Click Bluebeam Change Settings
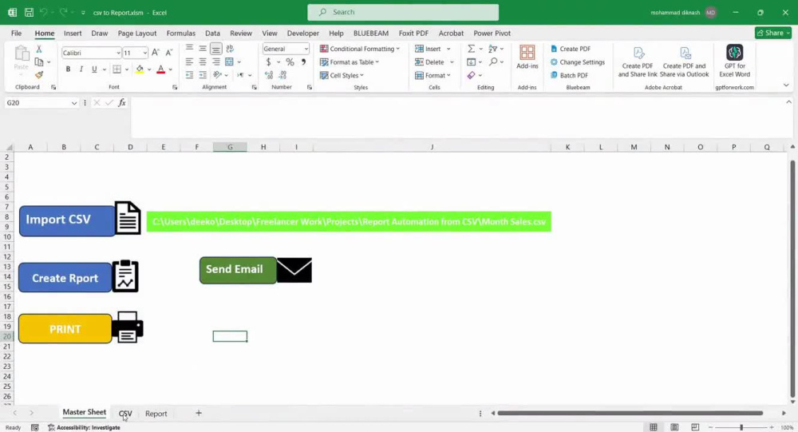 tap(578, 62)
